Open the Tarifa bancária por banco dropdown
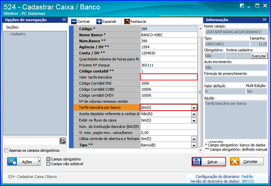 (194, 108)
